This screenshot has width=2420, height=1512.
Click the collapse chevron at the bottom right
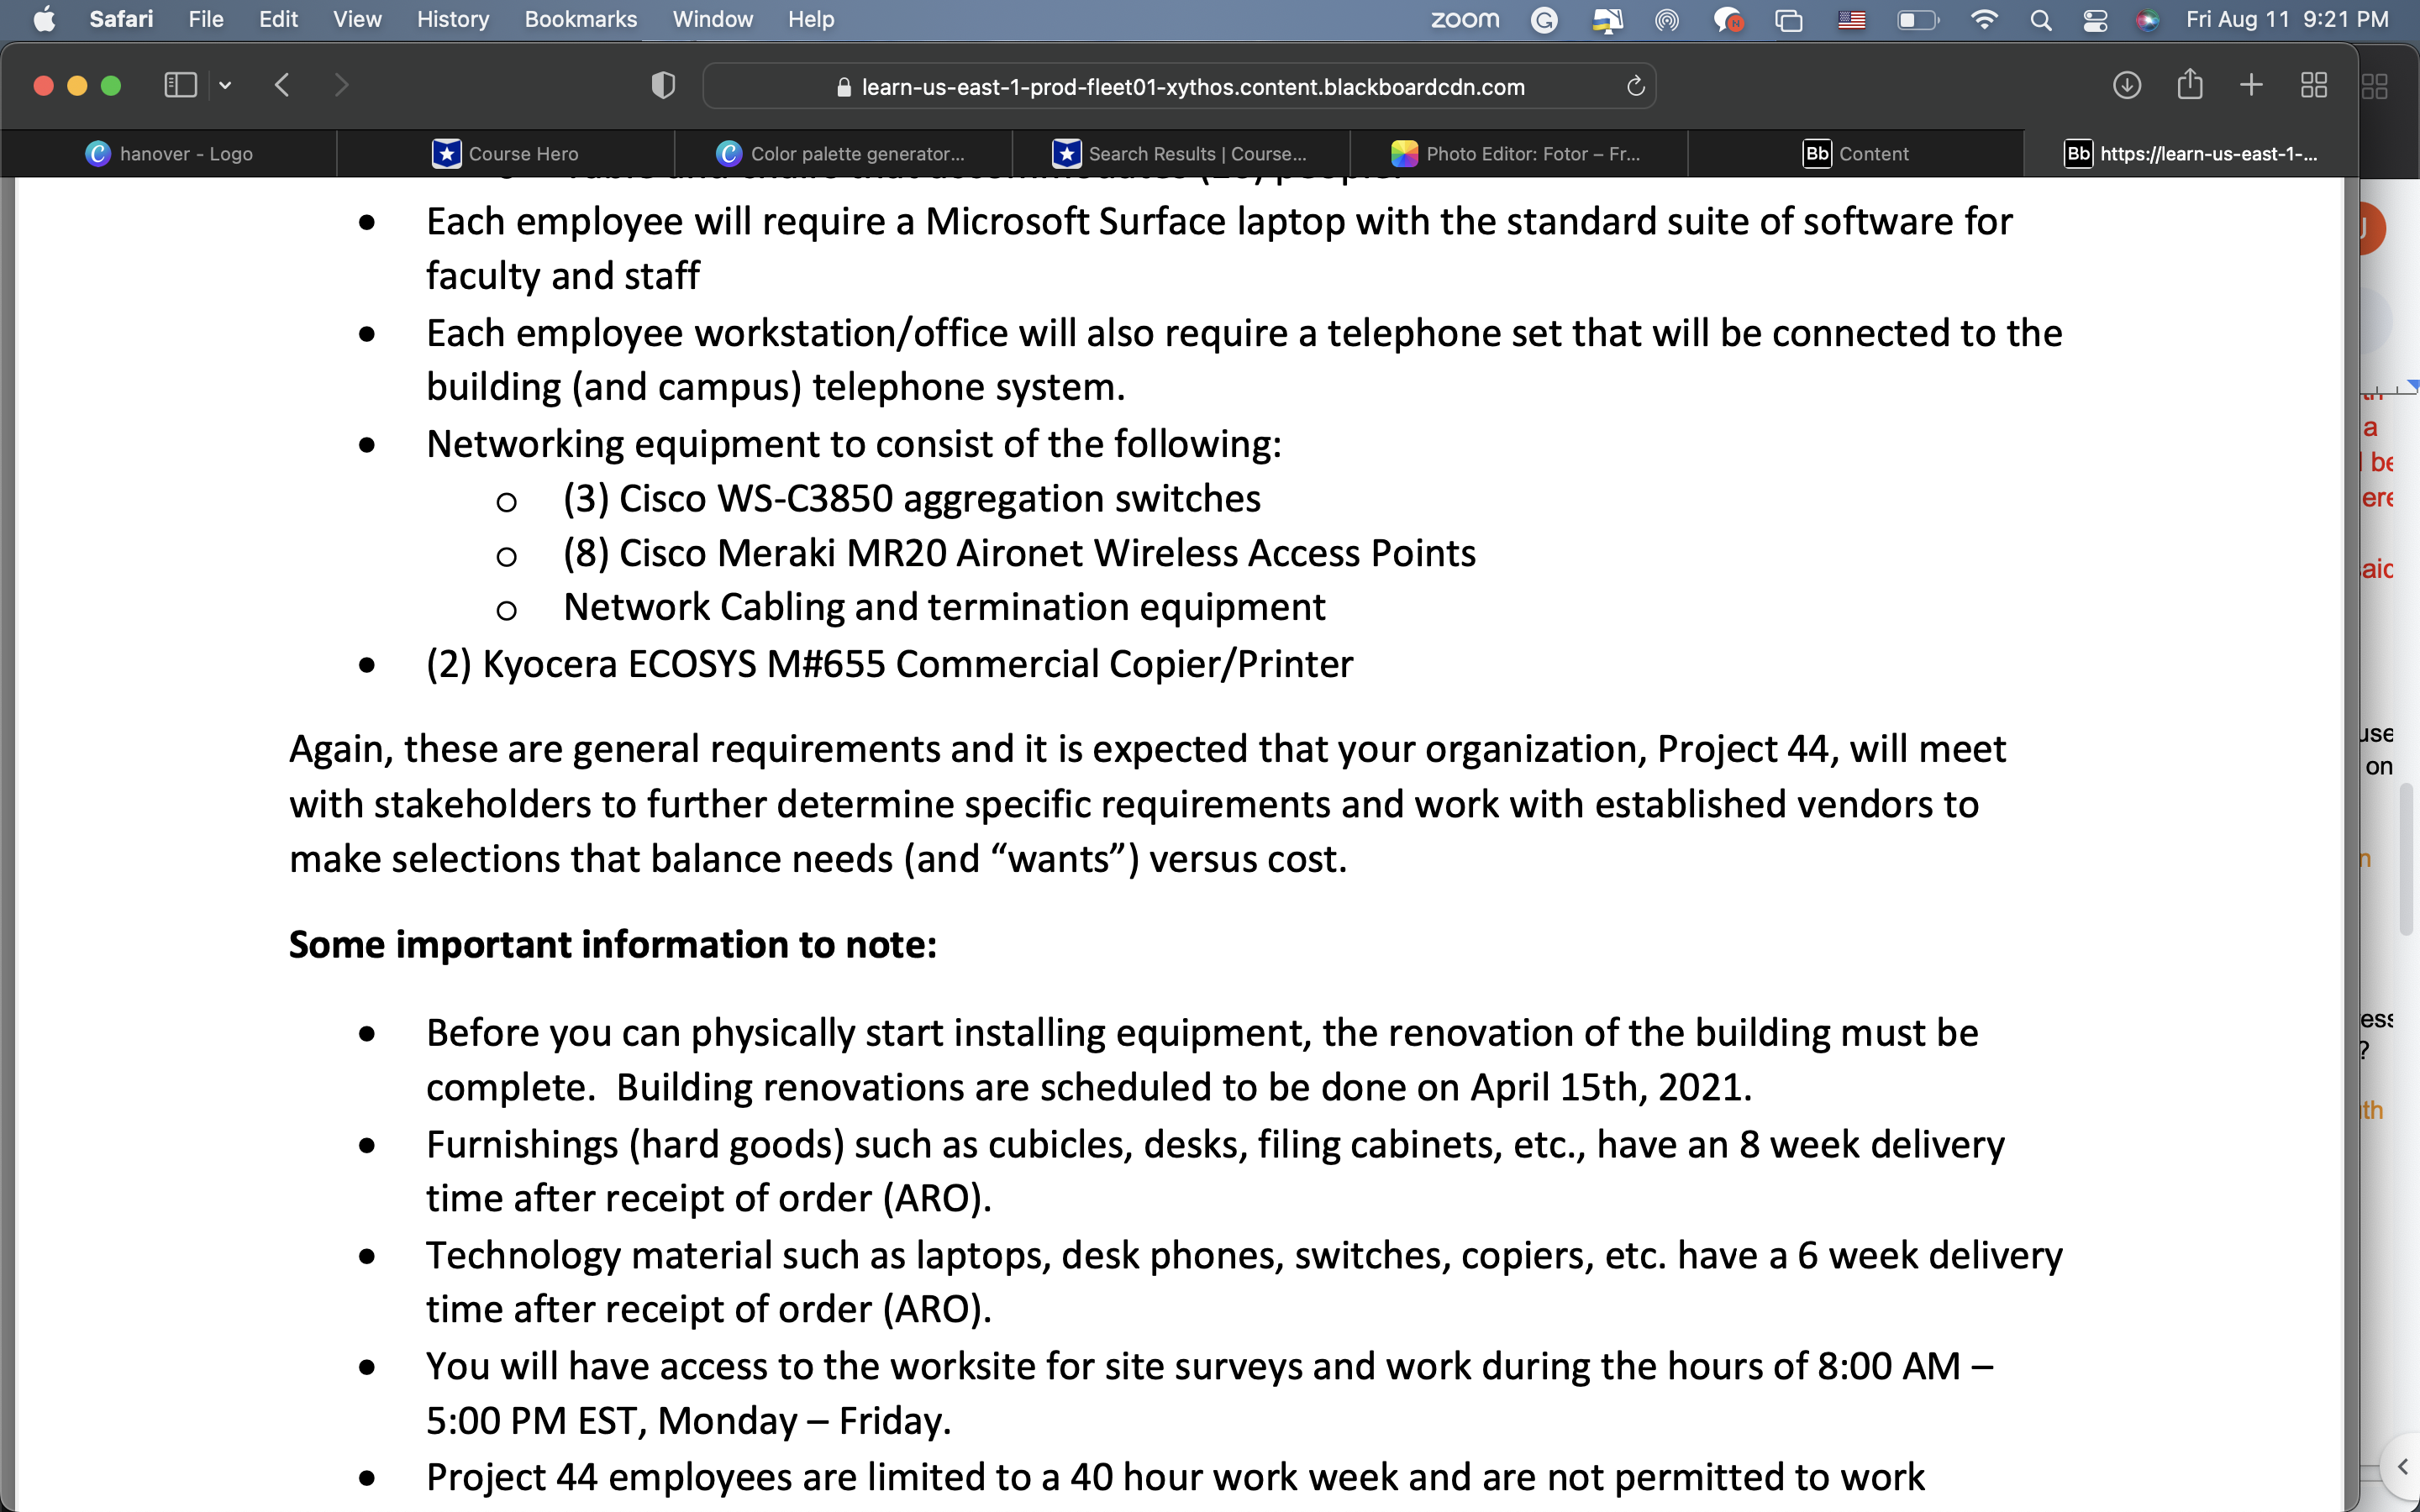[x=2402, y=1467]
